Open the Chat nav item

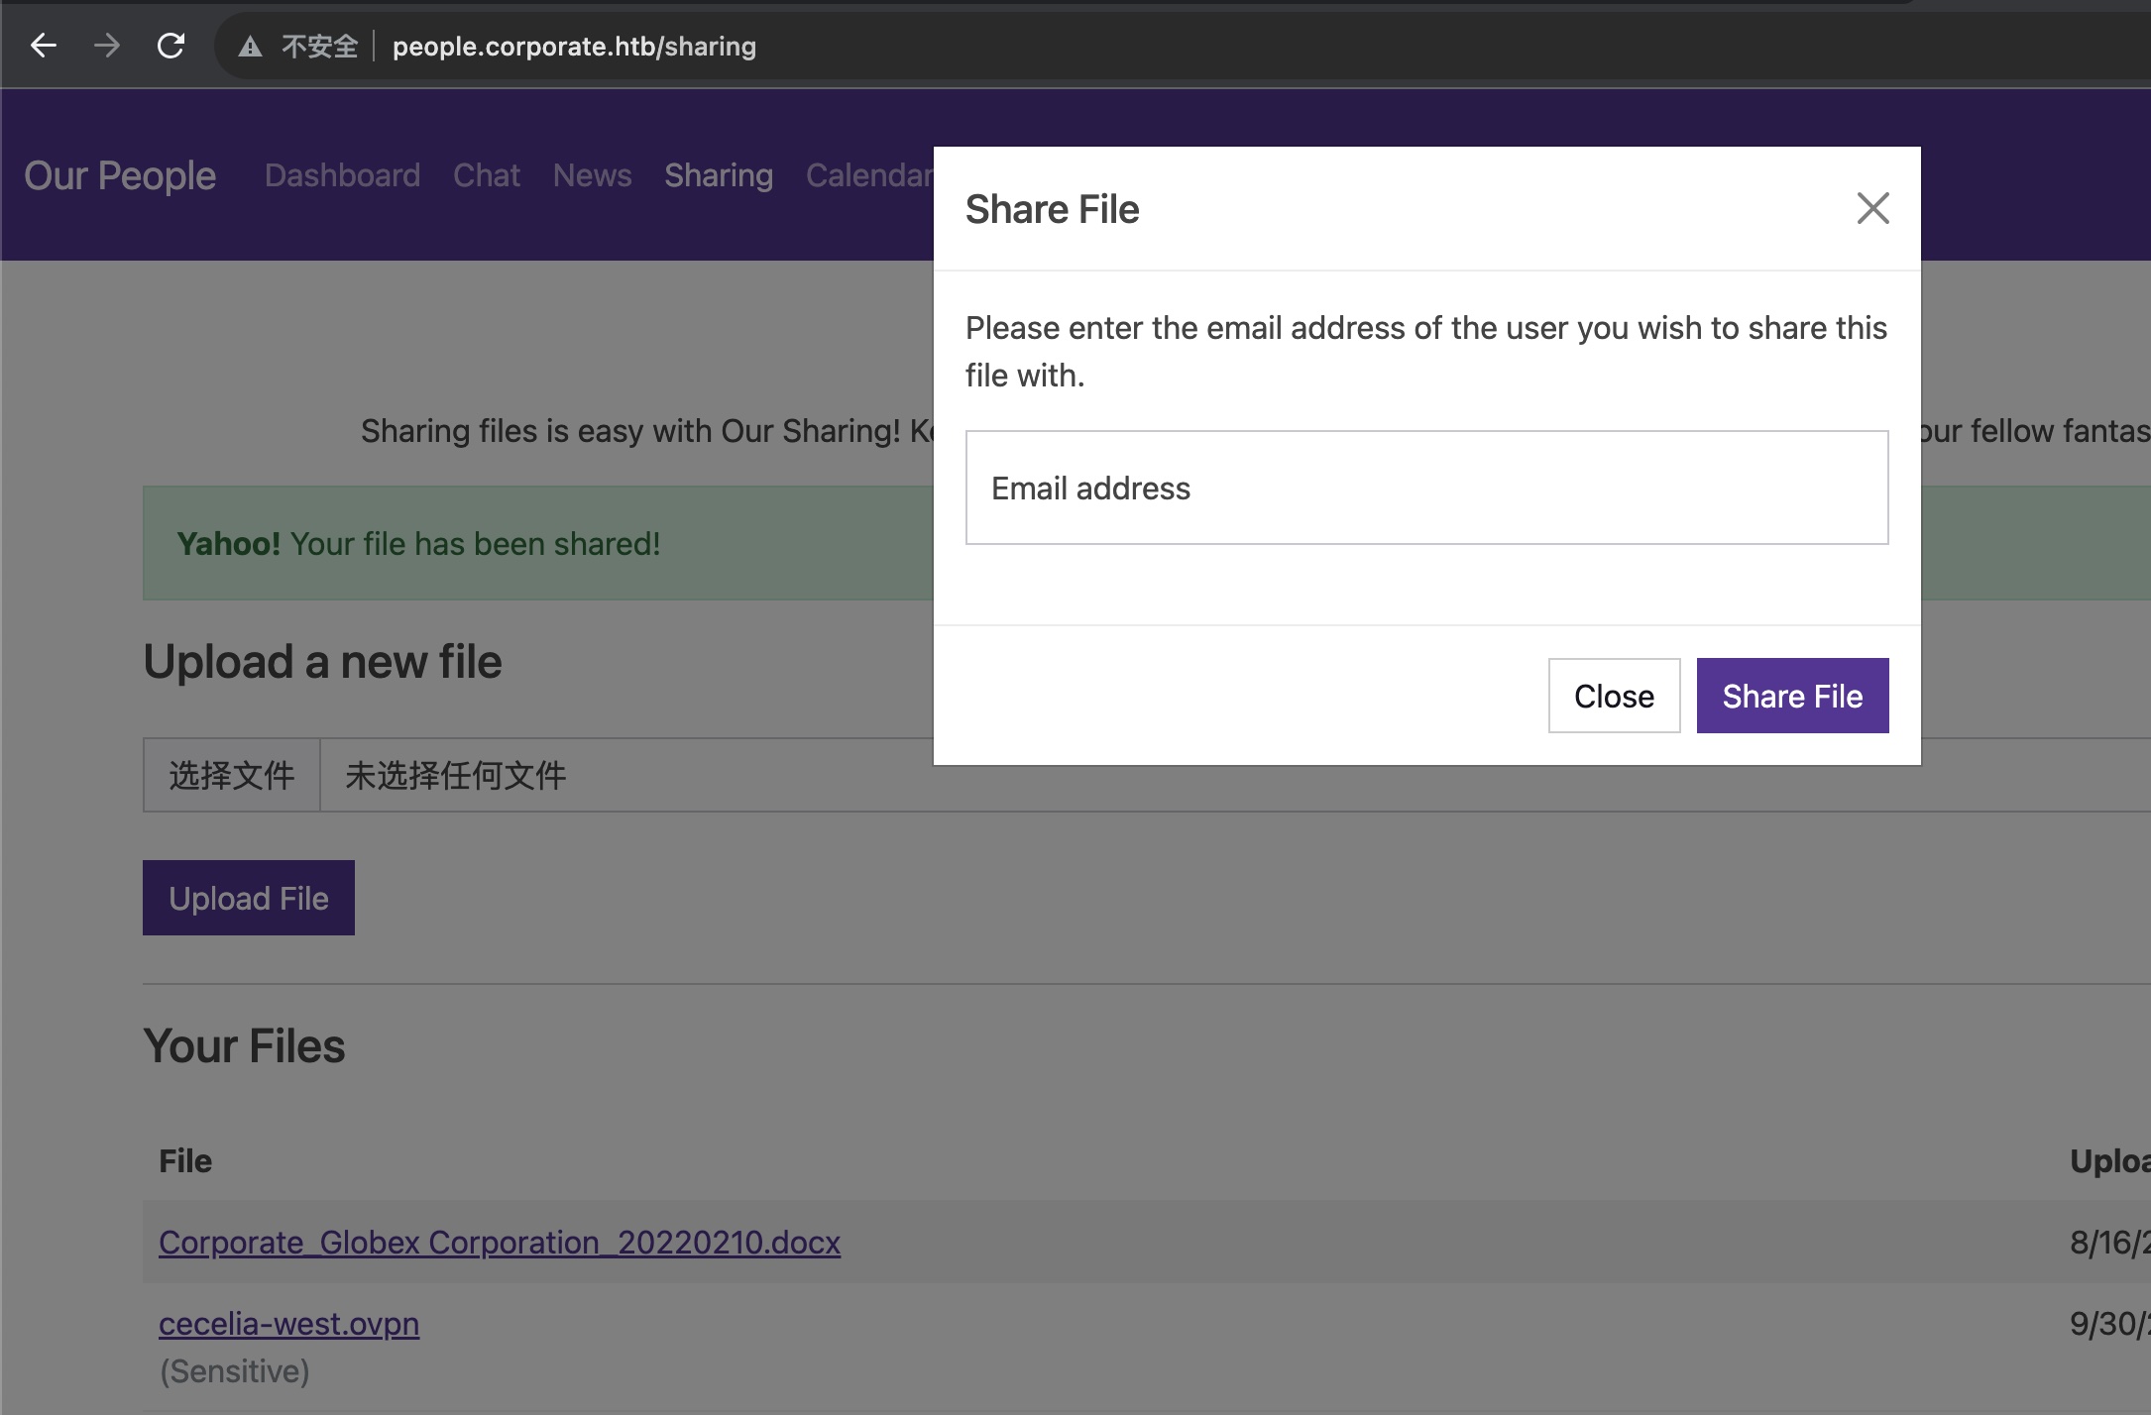pos(486,175)
